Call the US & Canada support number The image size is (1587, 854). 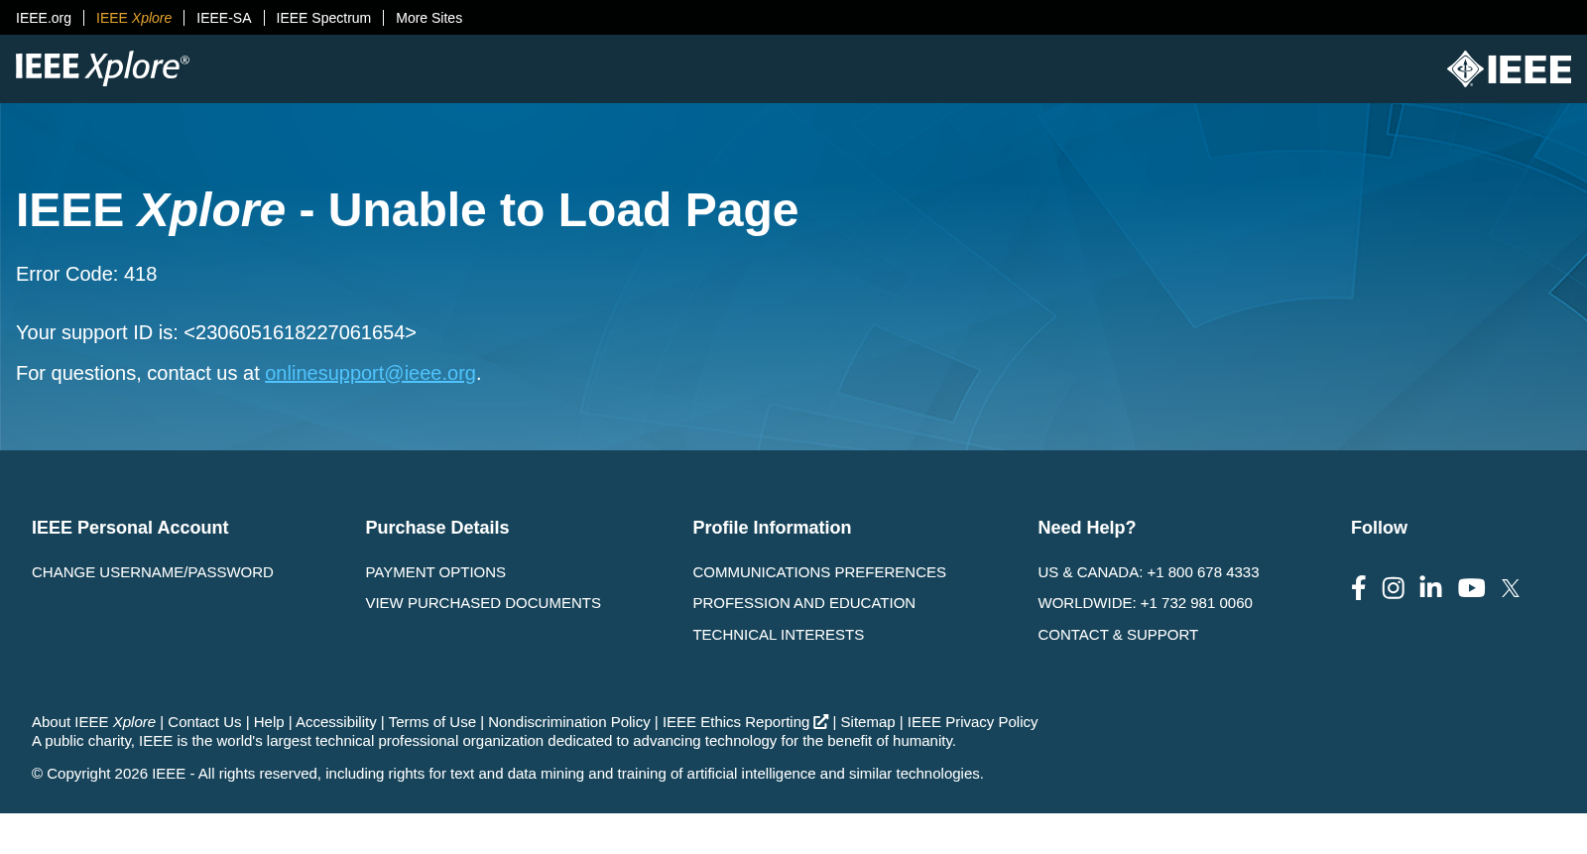coord(1149,572)
